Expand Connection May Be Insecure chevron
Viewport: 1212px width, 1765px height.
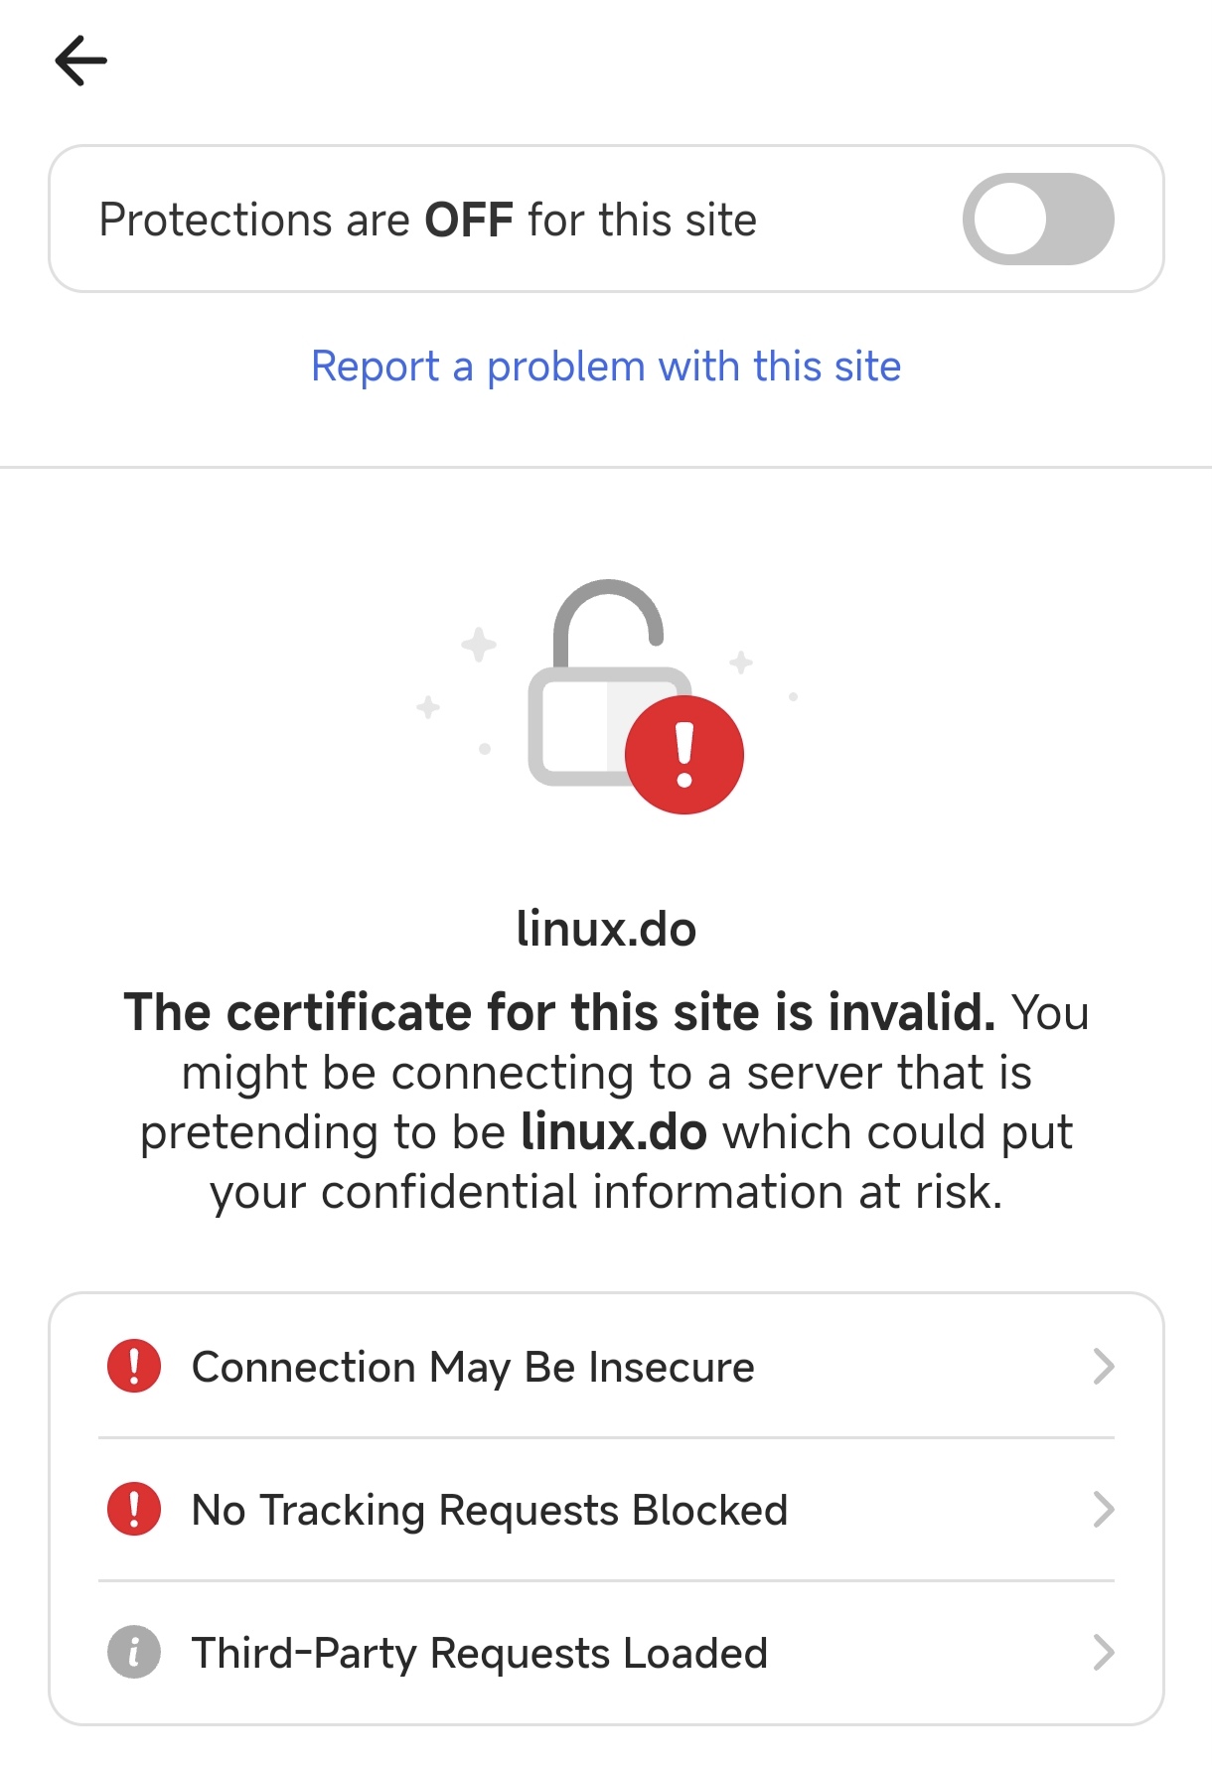pyautogui.click(x=1103, y=1367)
